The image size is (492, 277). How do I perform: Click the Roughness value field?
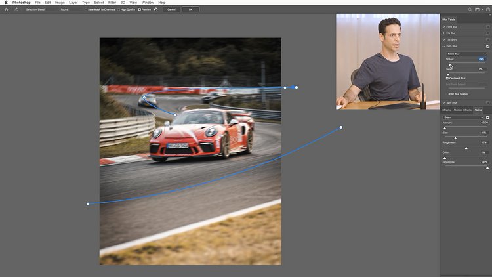(x=483, y=142)
